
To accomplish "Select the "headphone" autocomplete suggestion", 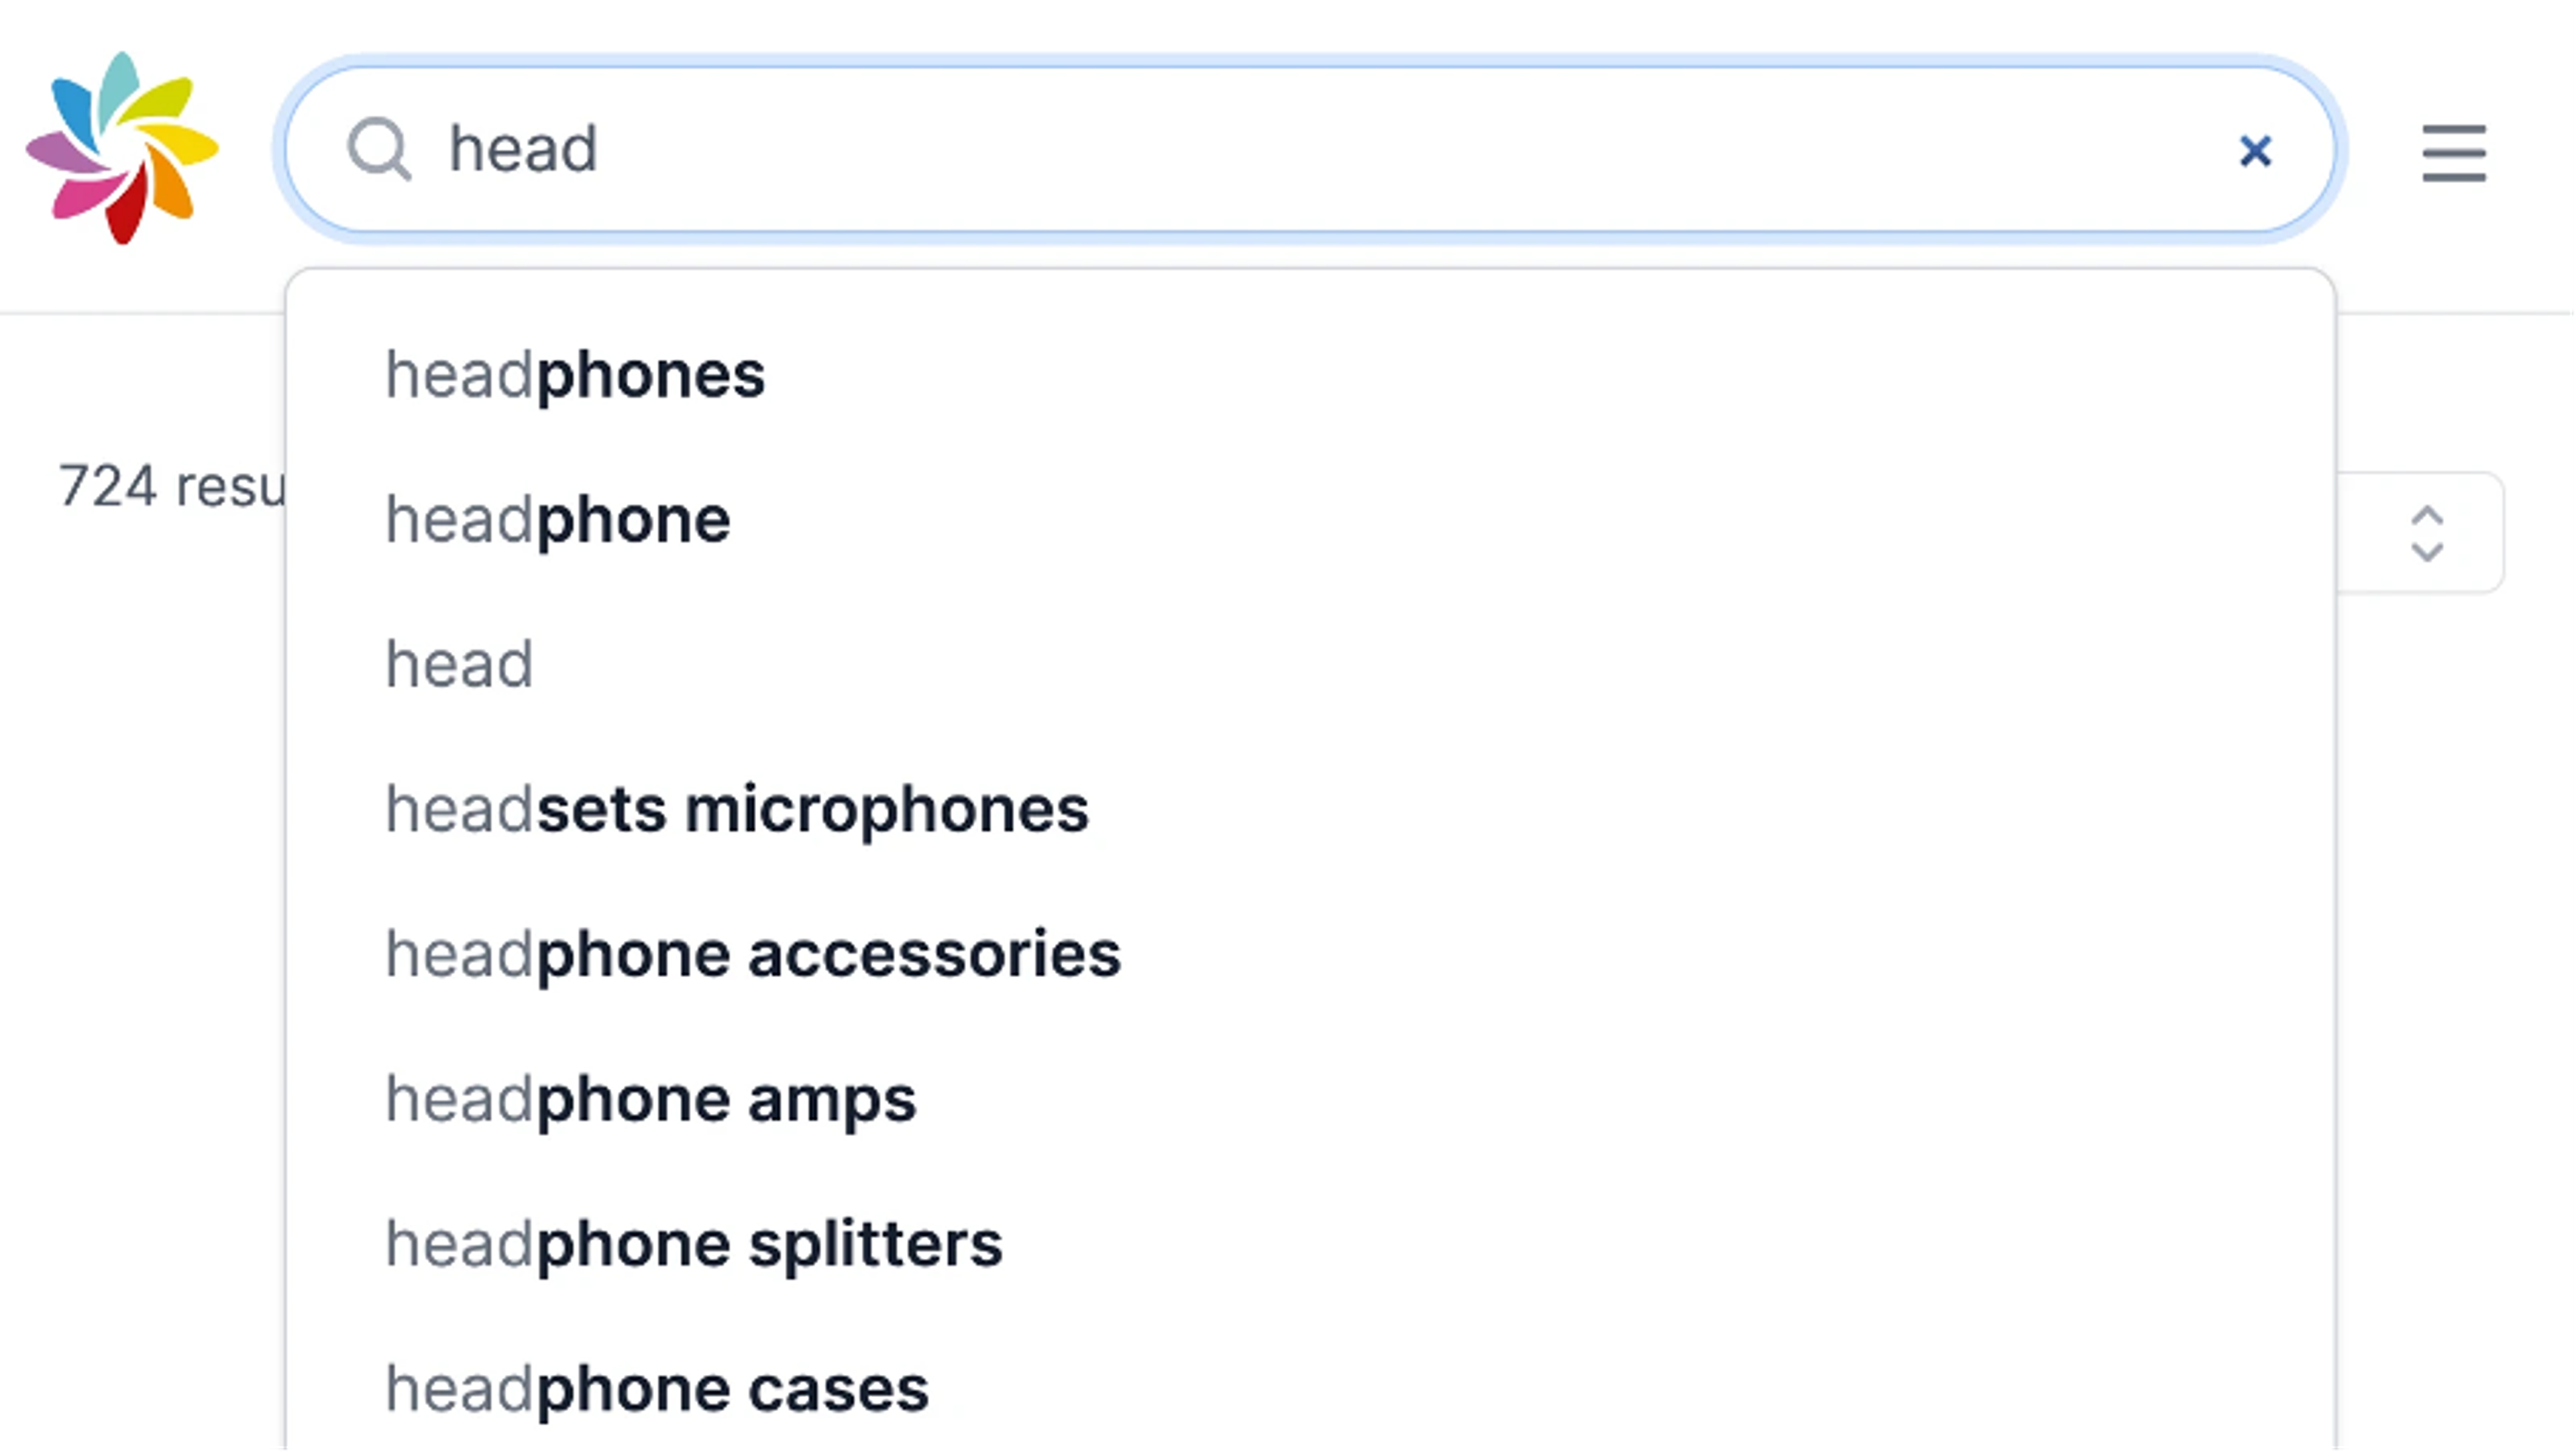I will [556, 519].
